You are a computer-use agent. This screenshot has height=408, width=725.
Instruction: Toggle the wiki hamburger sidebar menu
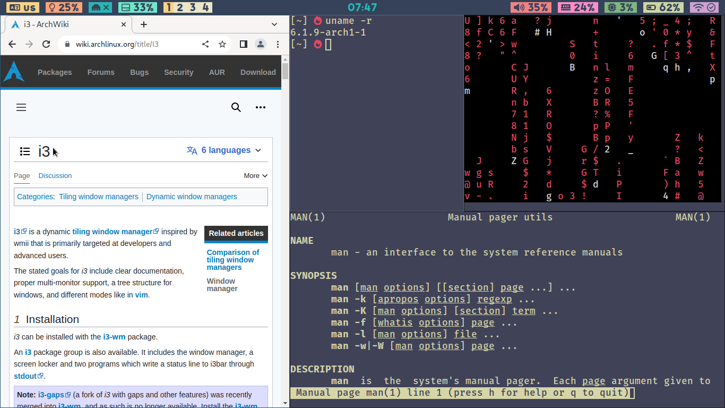click(x=21, y=107)
